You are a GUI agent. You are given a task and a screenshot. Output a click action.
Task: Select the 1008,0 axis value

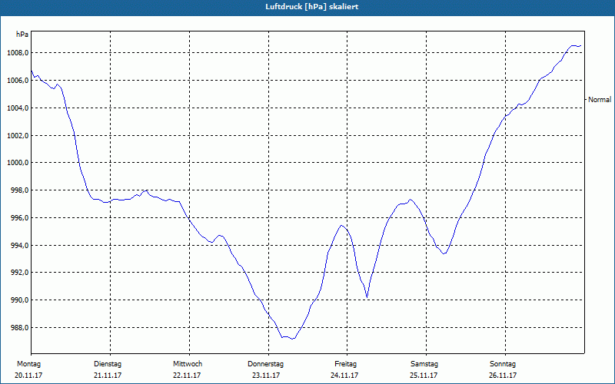(18, 53)
